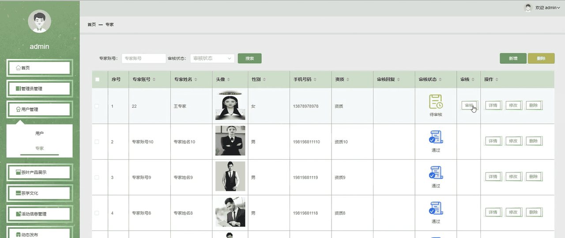Click the 搜索 search button
This screenshot has width=565, height=238.
[250, 58]
